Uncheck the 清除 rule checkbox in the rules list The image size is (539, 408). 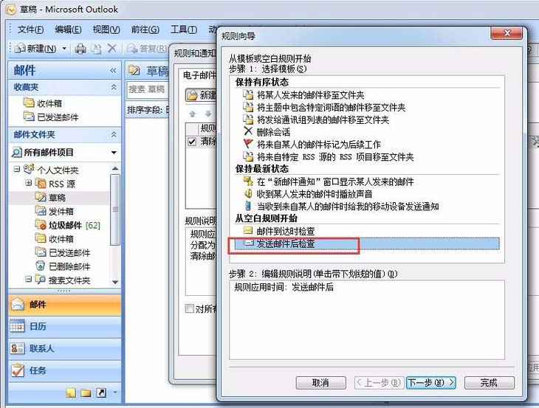192,141
